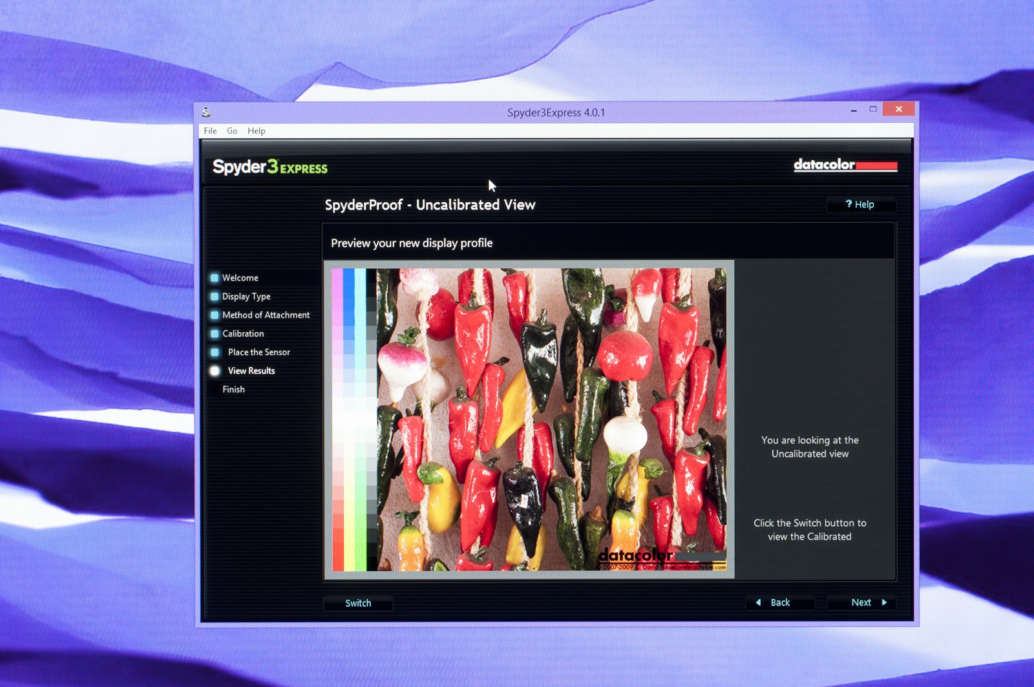
Task: Select the Welcome step
Action: 240,278
